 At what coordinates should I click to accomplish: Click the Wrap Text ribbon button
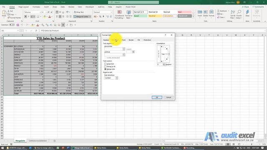79,12
